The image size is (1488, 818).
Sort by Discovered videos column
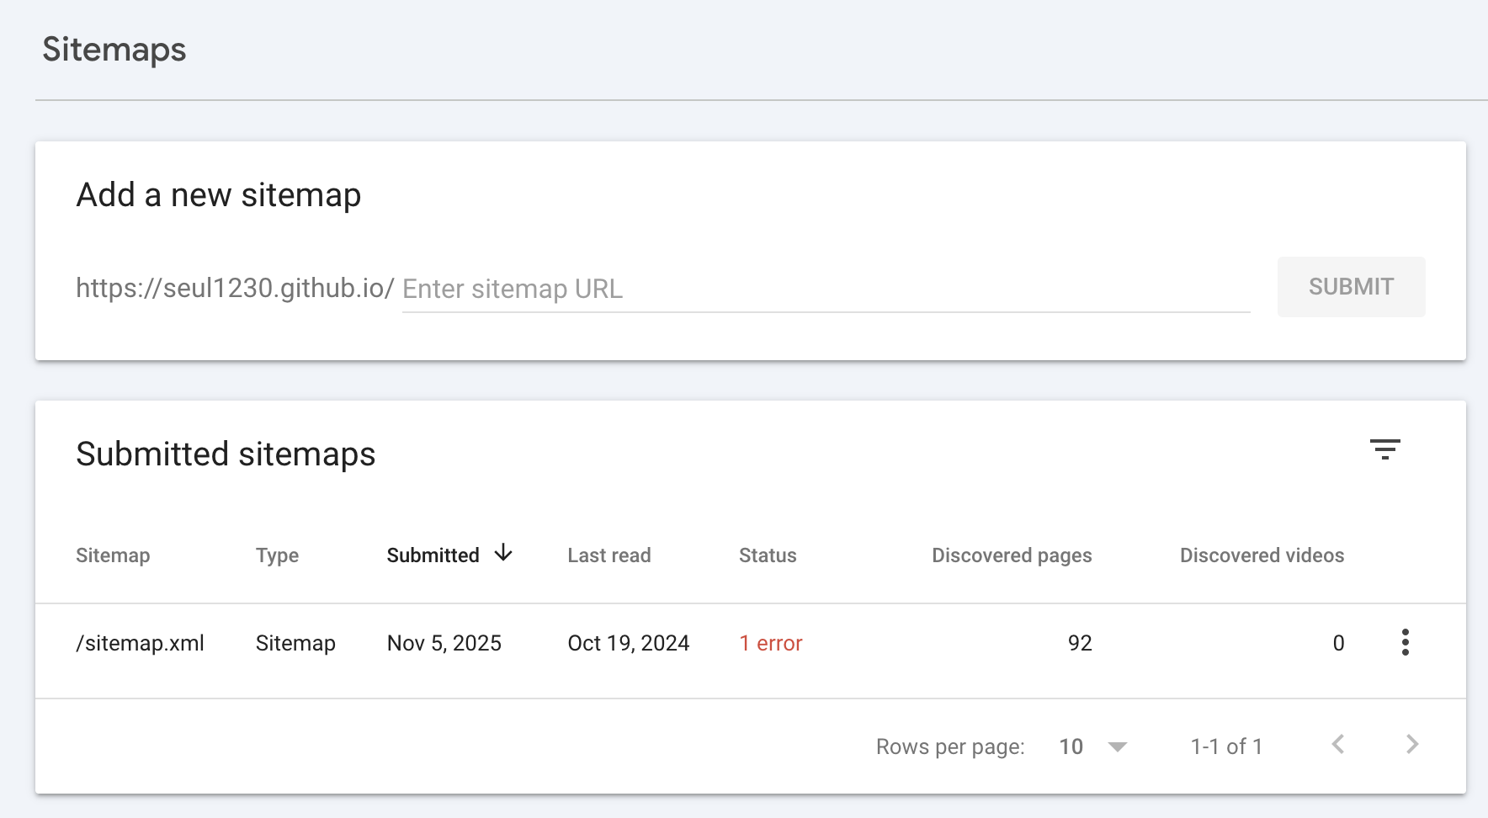pos(1261,555)
